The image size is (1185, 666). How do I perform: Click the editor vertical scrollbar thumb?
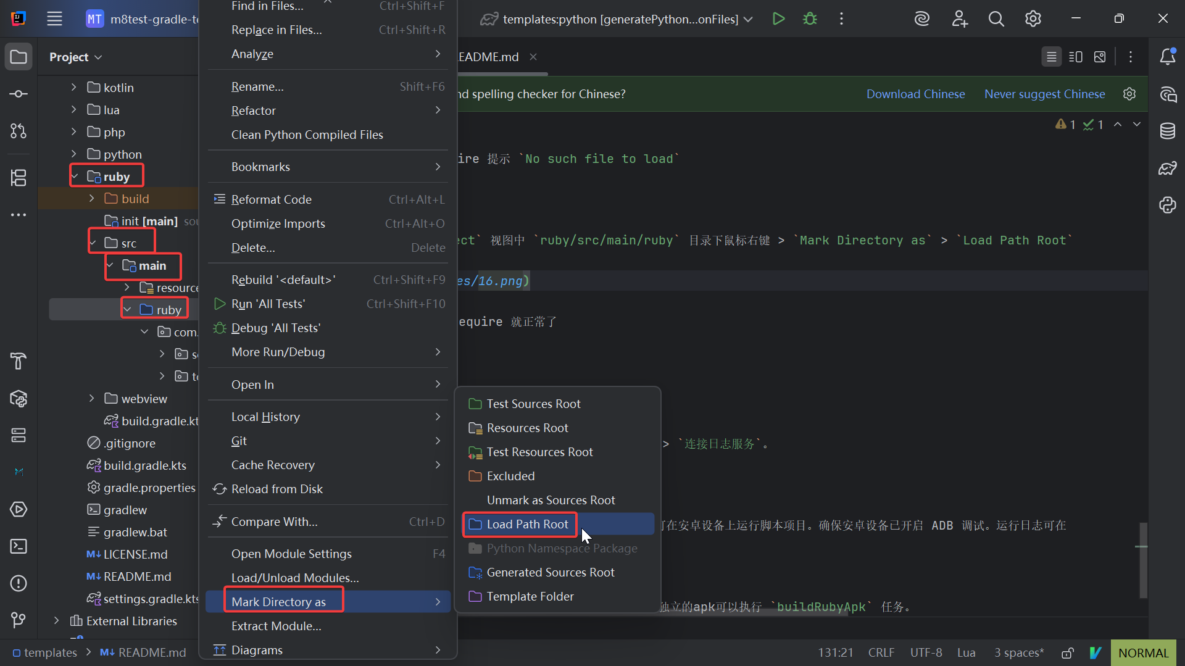point(1143,559)
